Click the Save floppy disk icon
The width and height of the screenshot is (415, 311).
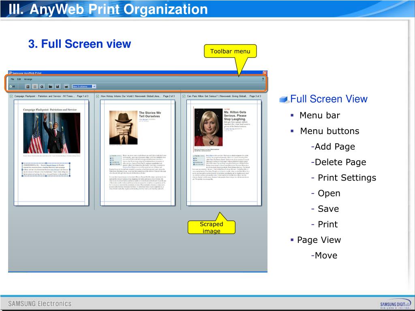click(x=58, y=87)
